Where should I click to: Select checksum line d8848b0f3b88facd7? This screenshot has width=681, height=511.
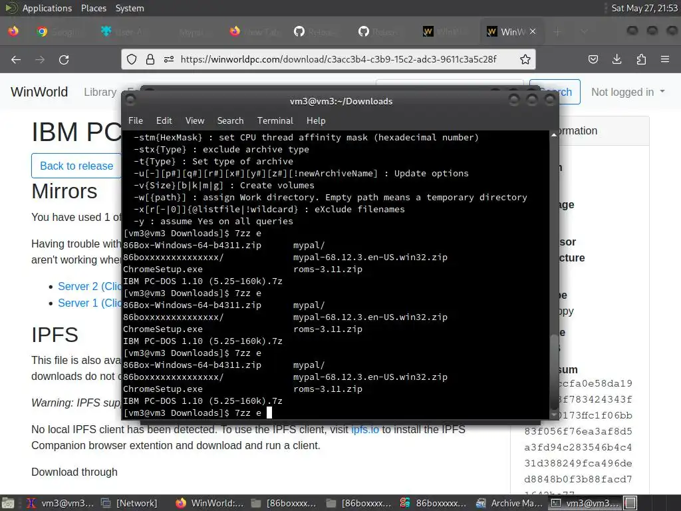tap(578, 480)
